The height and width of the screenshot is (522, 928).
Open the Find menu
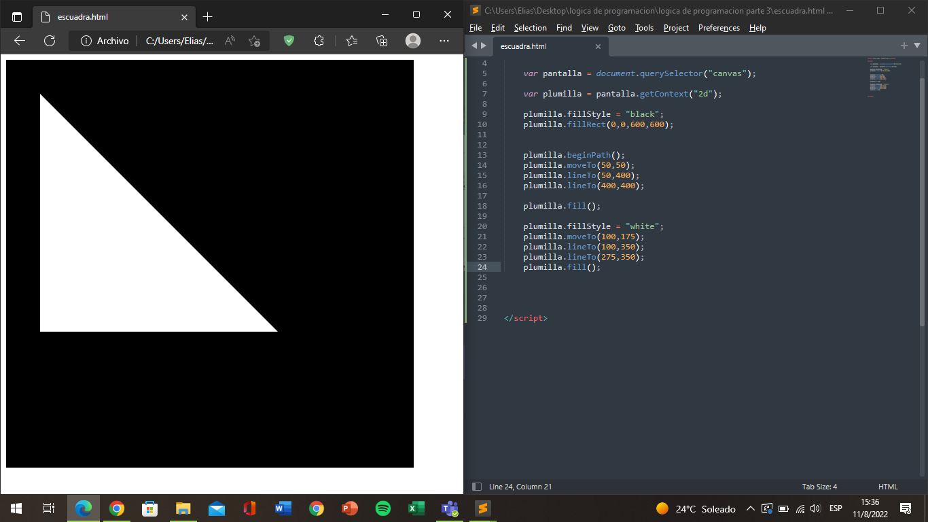coord(564,28)
